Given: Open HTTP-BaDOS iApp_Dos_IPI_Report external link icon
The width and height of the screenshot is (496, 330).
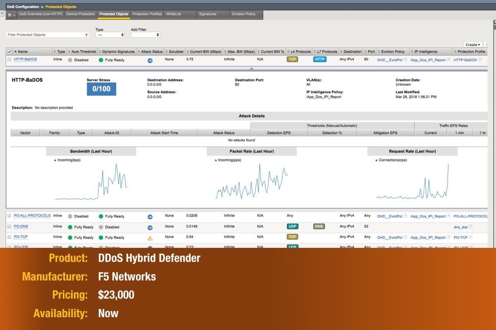Looking at the screenshot, I should coord(448,60).
